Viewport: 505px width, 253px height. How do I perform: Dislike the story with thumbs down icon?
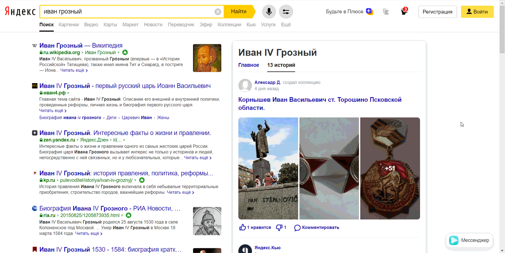(x=279, y=228)
